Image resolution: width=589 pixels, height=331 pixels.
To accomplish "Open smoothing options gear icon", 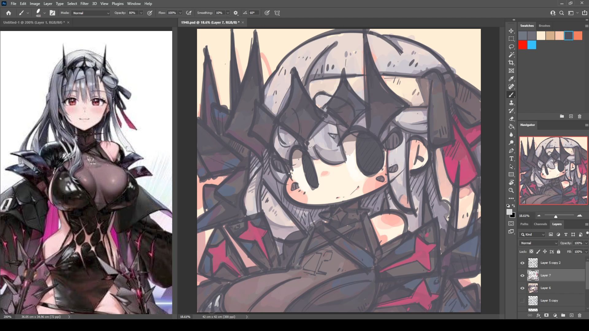I will tap(236, 13).
